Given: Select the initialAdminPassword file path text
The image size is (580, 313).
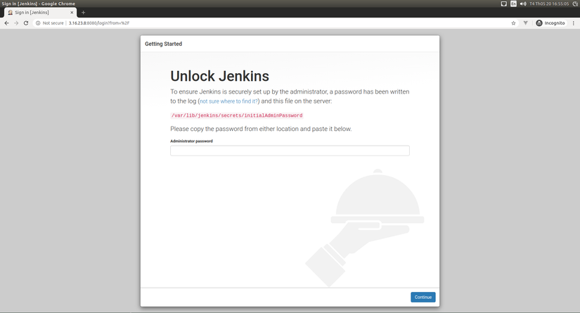Looking at the screenshot, I should (237, 115).
